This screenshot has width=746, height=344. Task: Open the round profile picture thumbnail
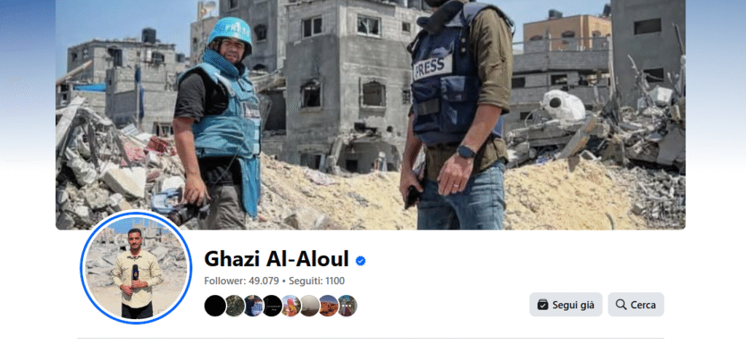click(x=136, y=267)
